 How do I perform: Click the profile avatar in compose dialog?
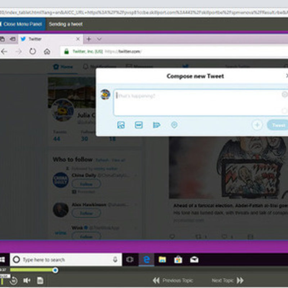(105, 94)
